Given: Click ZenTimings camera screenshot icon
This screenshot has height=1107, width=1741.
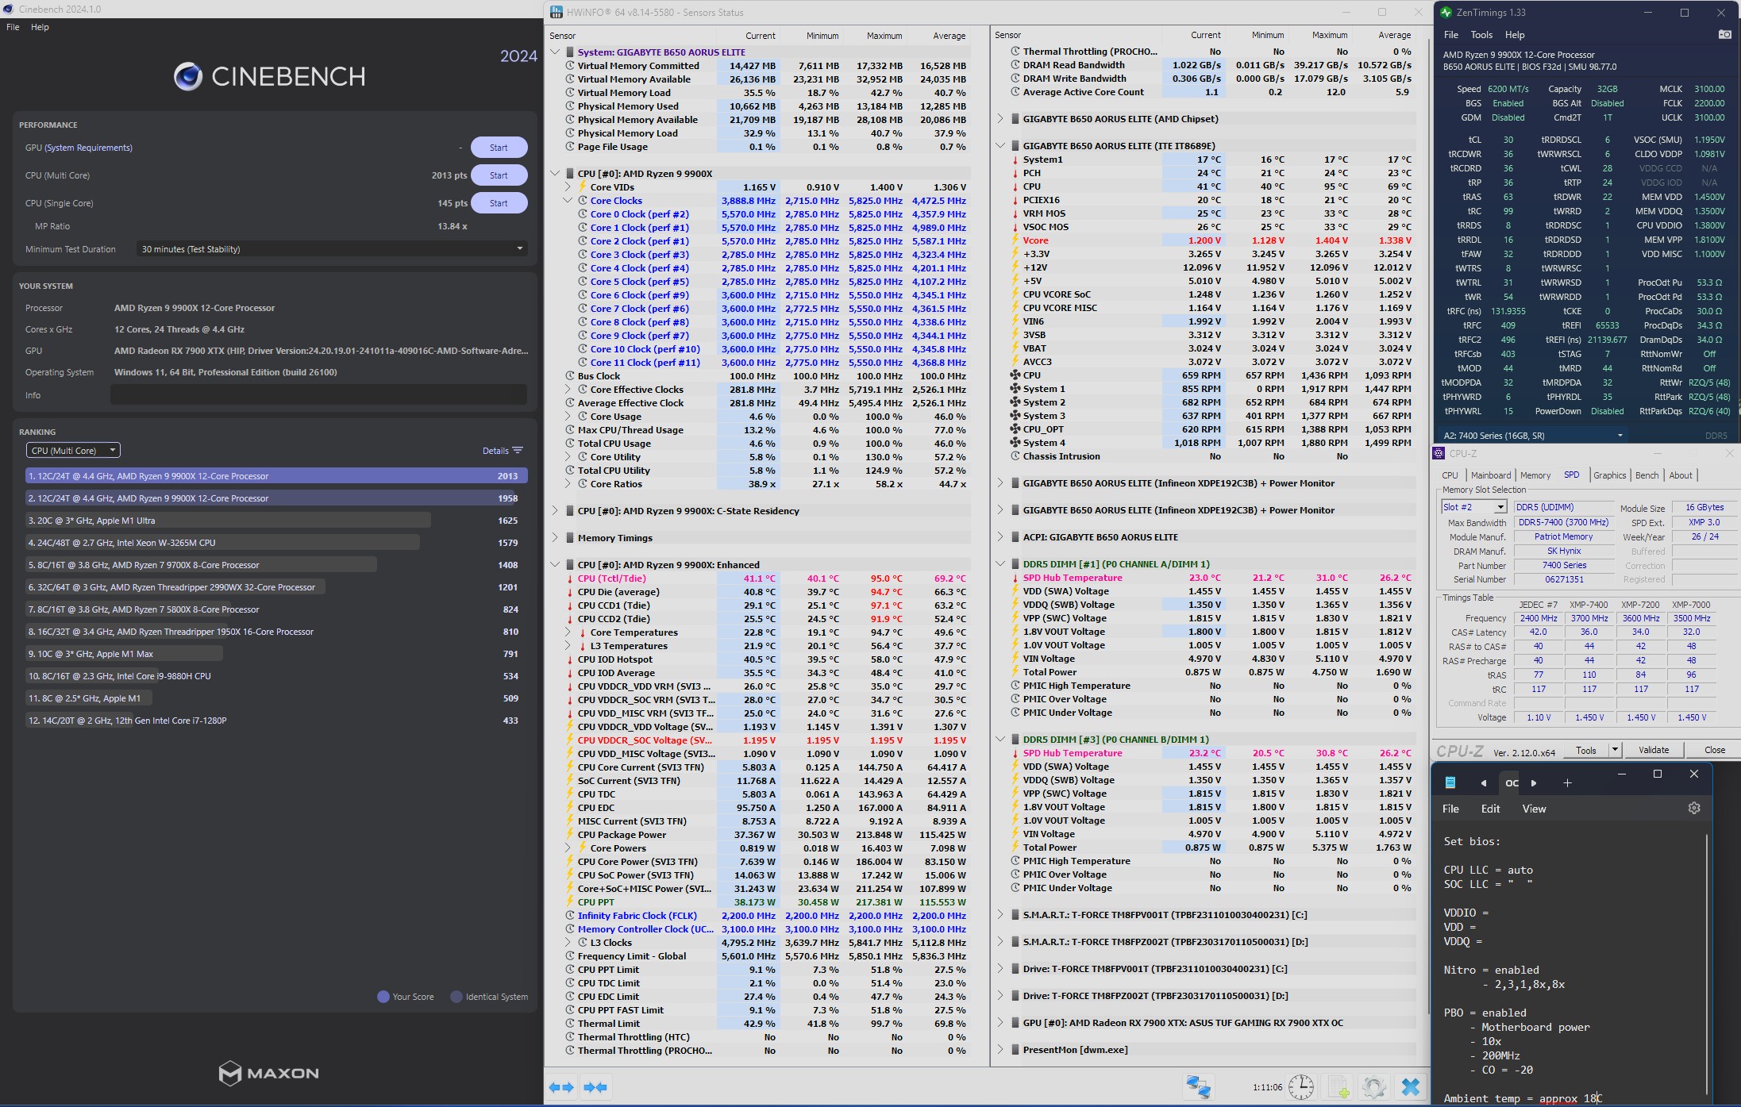Looking at the screenshot, I should click(1724, 34).
